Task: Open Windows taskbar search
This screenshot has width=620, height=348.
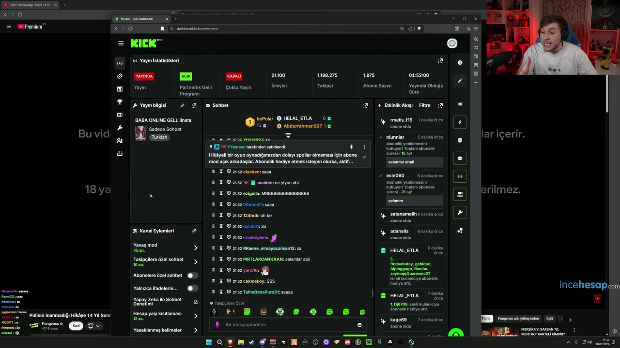Action: [x=219, y=342]
